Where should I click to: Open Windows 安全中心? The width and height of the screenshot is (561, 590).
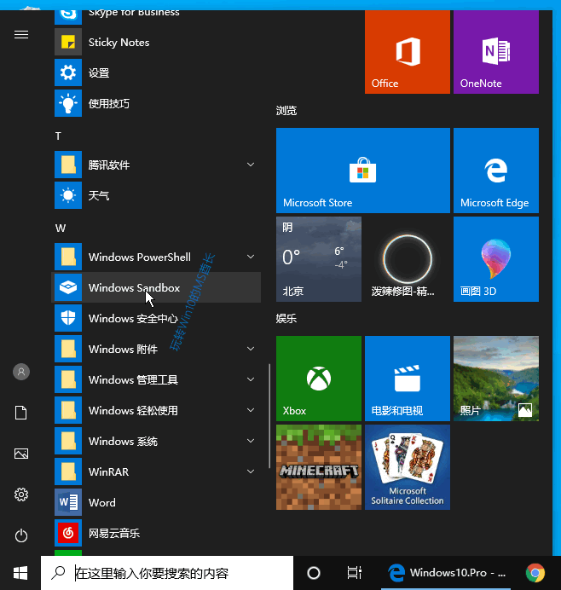[156, 318]
